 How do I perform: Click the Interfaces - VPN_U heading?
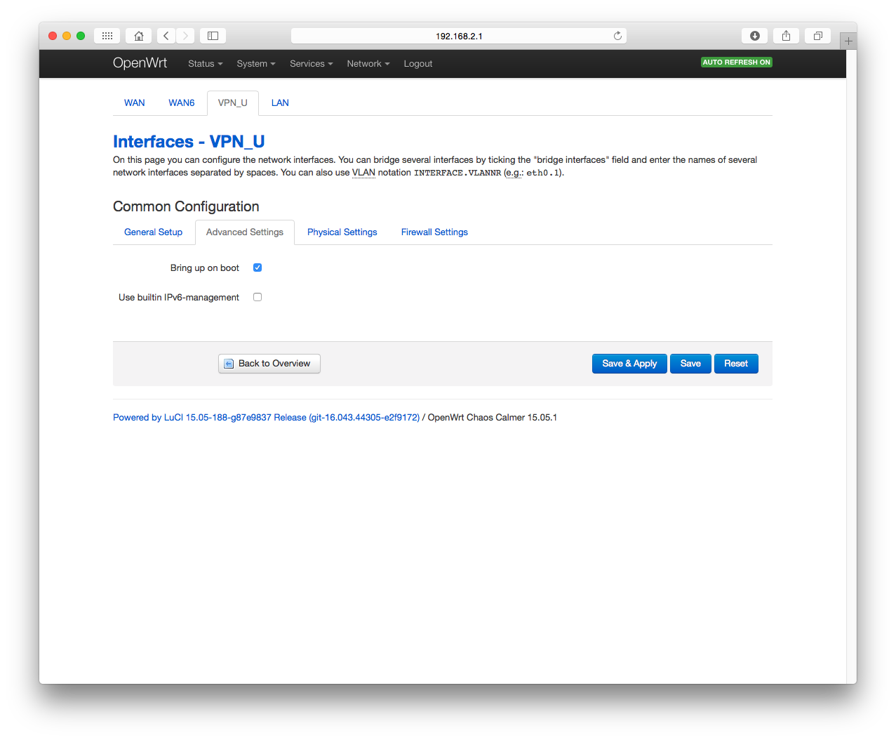tap(189, 142)
